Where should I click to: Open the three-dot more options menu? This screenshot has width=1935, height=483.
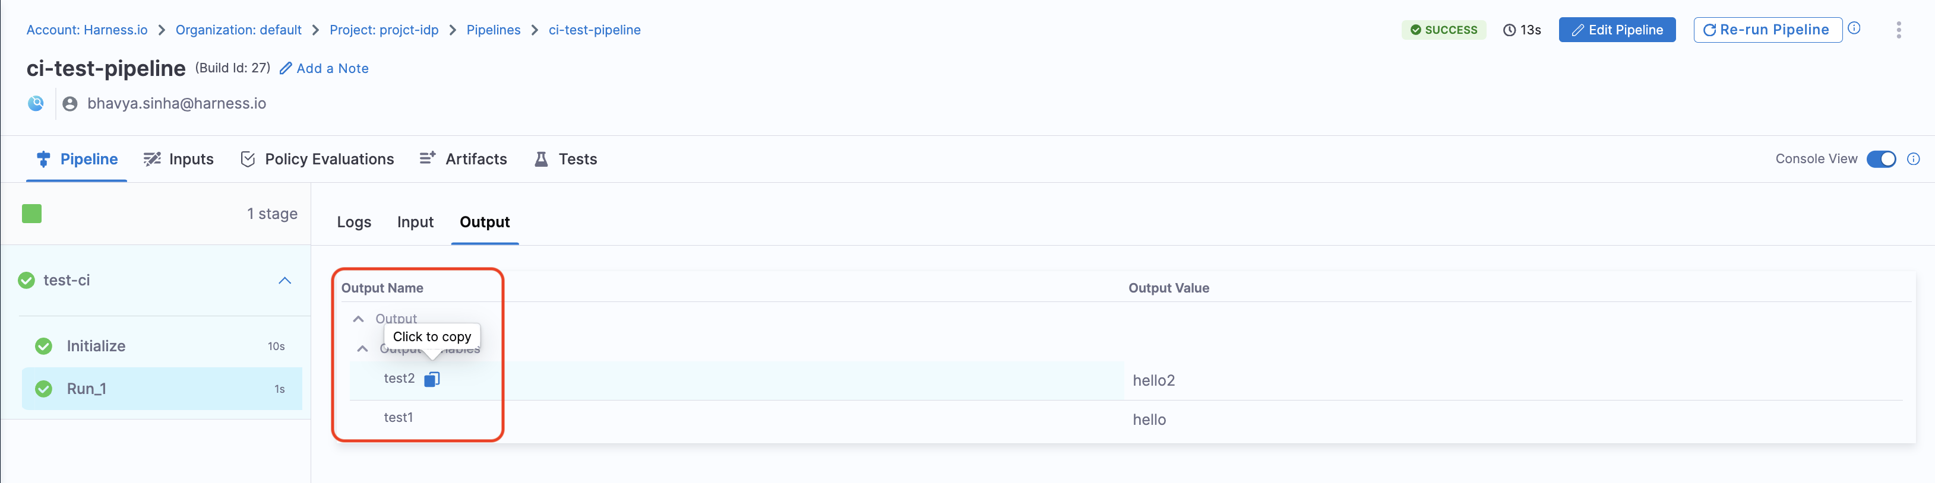coord(1898,30)
